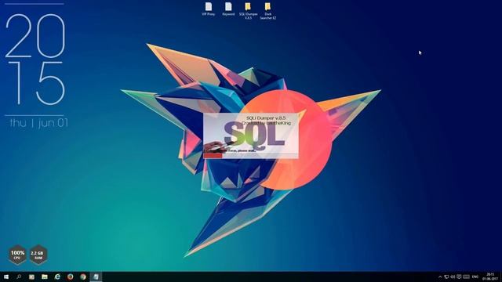The height and width of the screenshot is (282, 502).
Task: Switch the ENG input language indicator
Action: pos(475,277)
